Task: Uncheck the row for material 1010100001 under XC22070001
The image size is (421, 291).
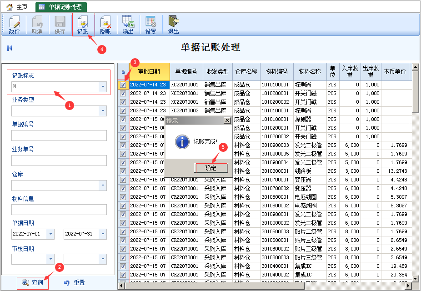Action: (123, 85)
